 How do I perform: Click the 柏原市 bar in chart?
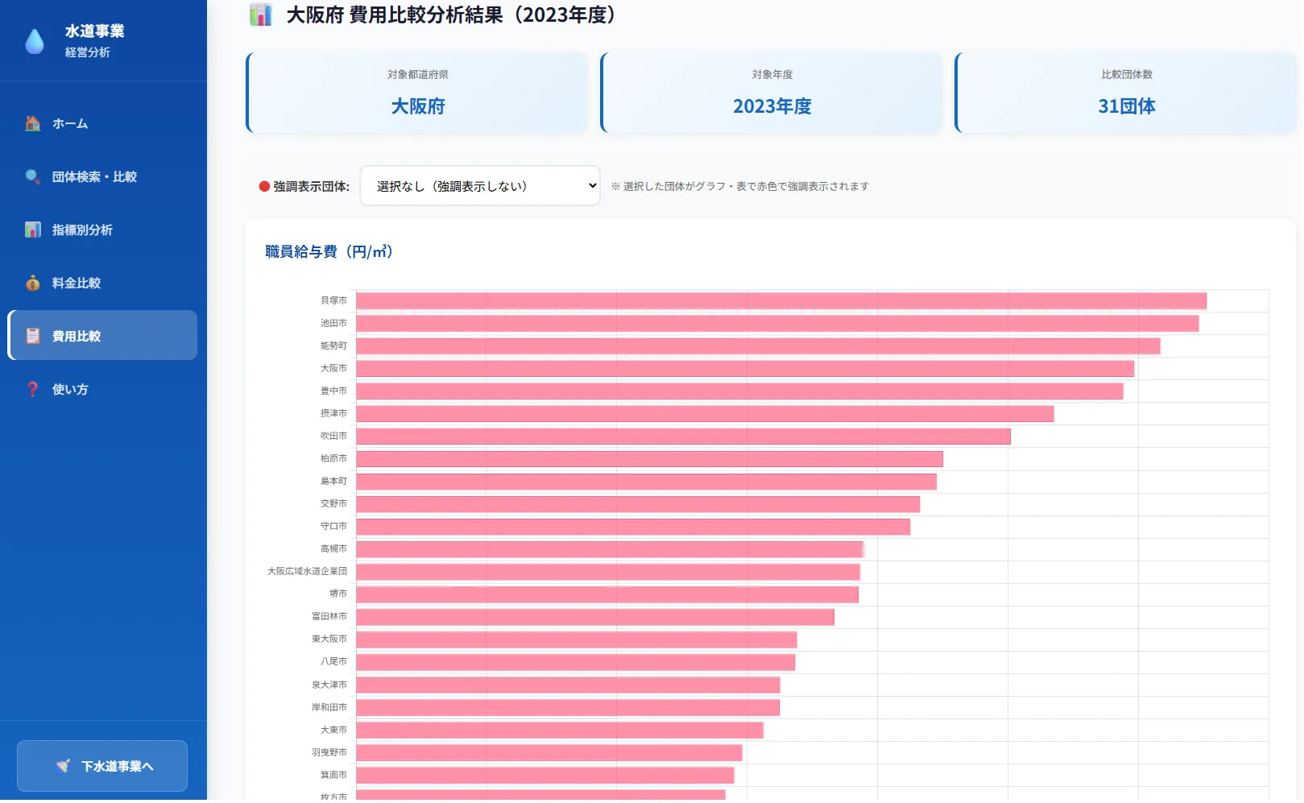(649, 458)
